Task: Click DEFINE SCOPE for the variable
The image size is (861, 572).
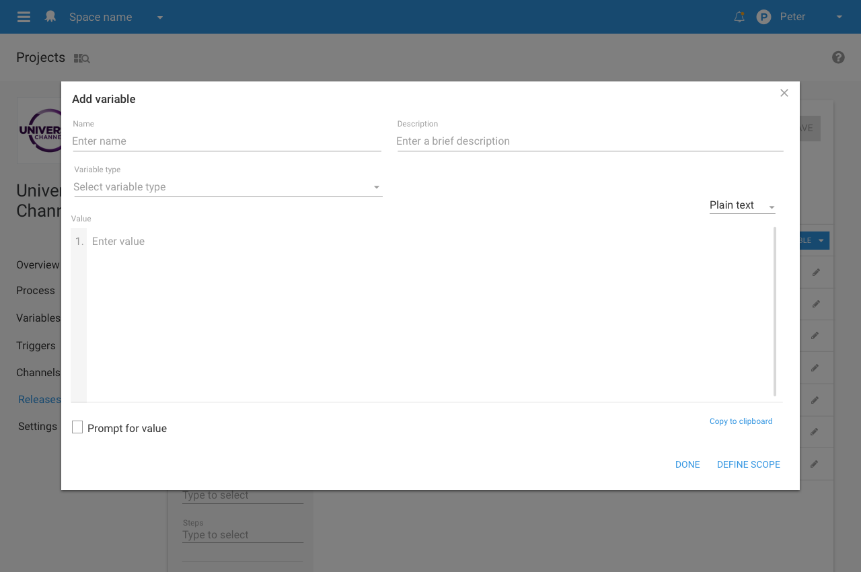Action: [748, 464]
